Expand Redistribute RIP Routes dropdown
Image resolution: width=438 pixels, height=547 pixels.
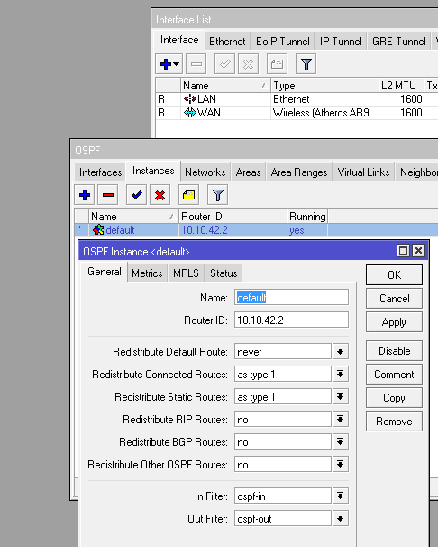[340, 419]
